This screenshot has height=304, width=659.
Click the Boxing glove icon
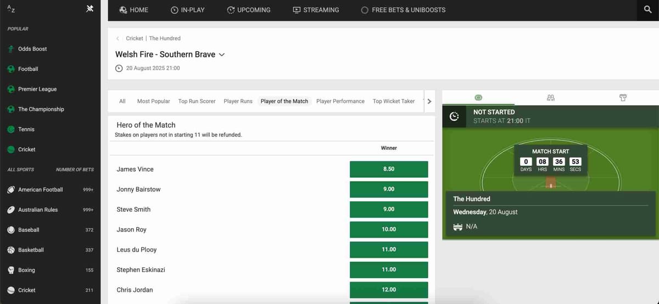[11, 270]
